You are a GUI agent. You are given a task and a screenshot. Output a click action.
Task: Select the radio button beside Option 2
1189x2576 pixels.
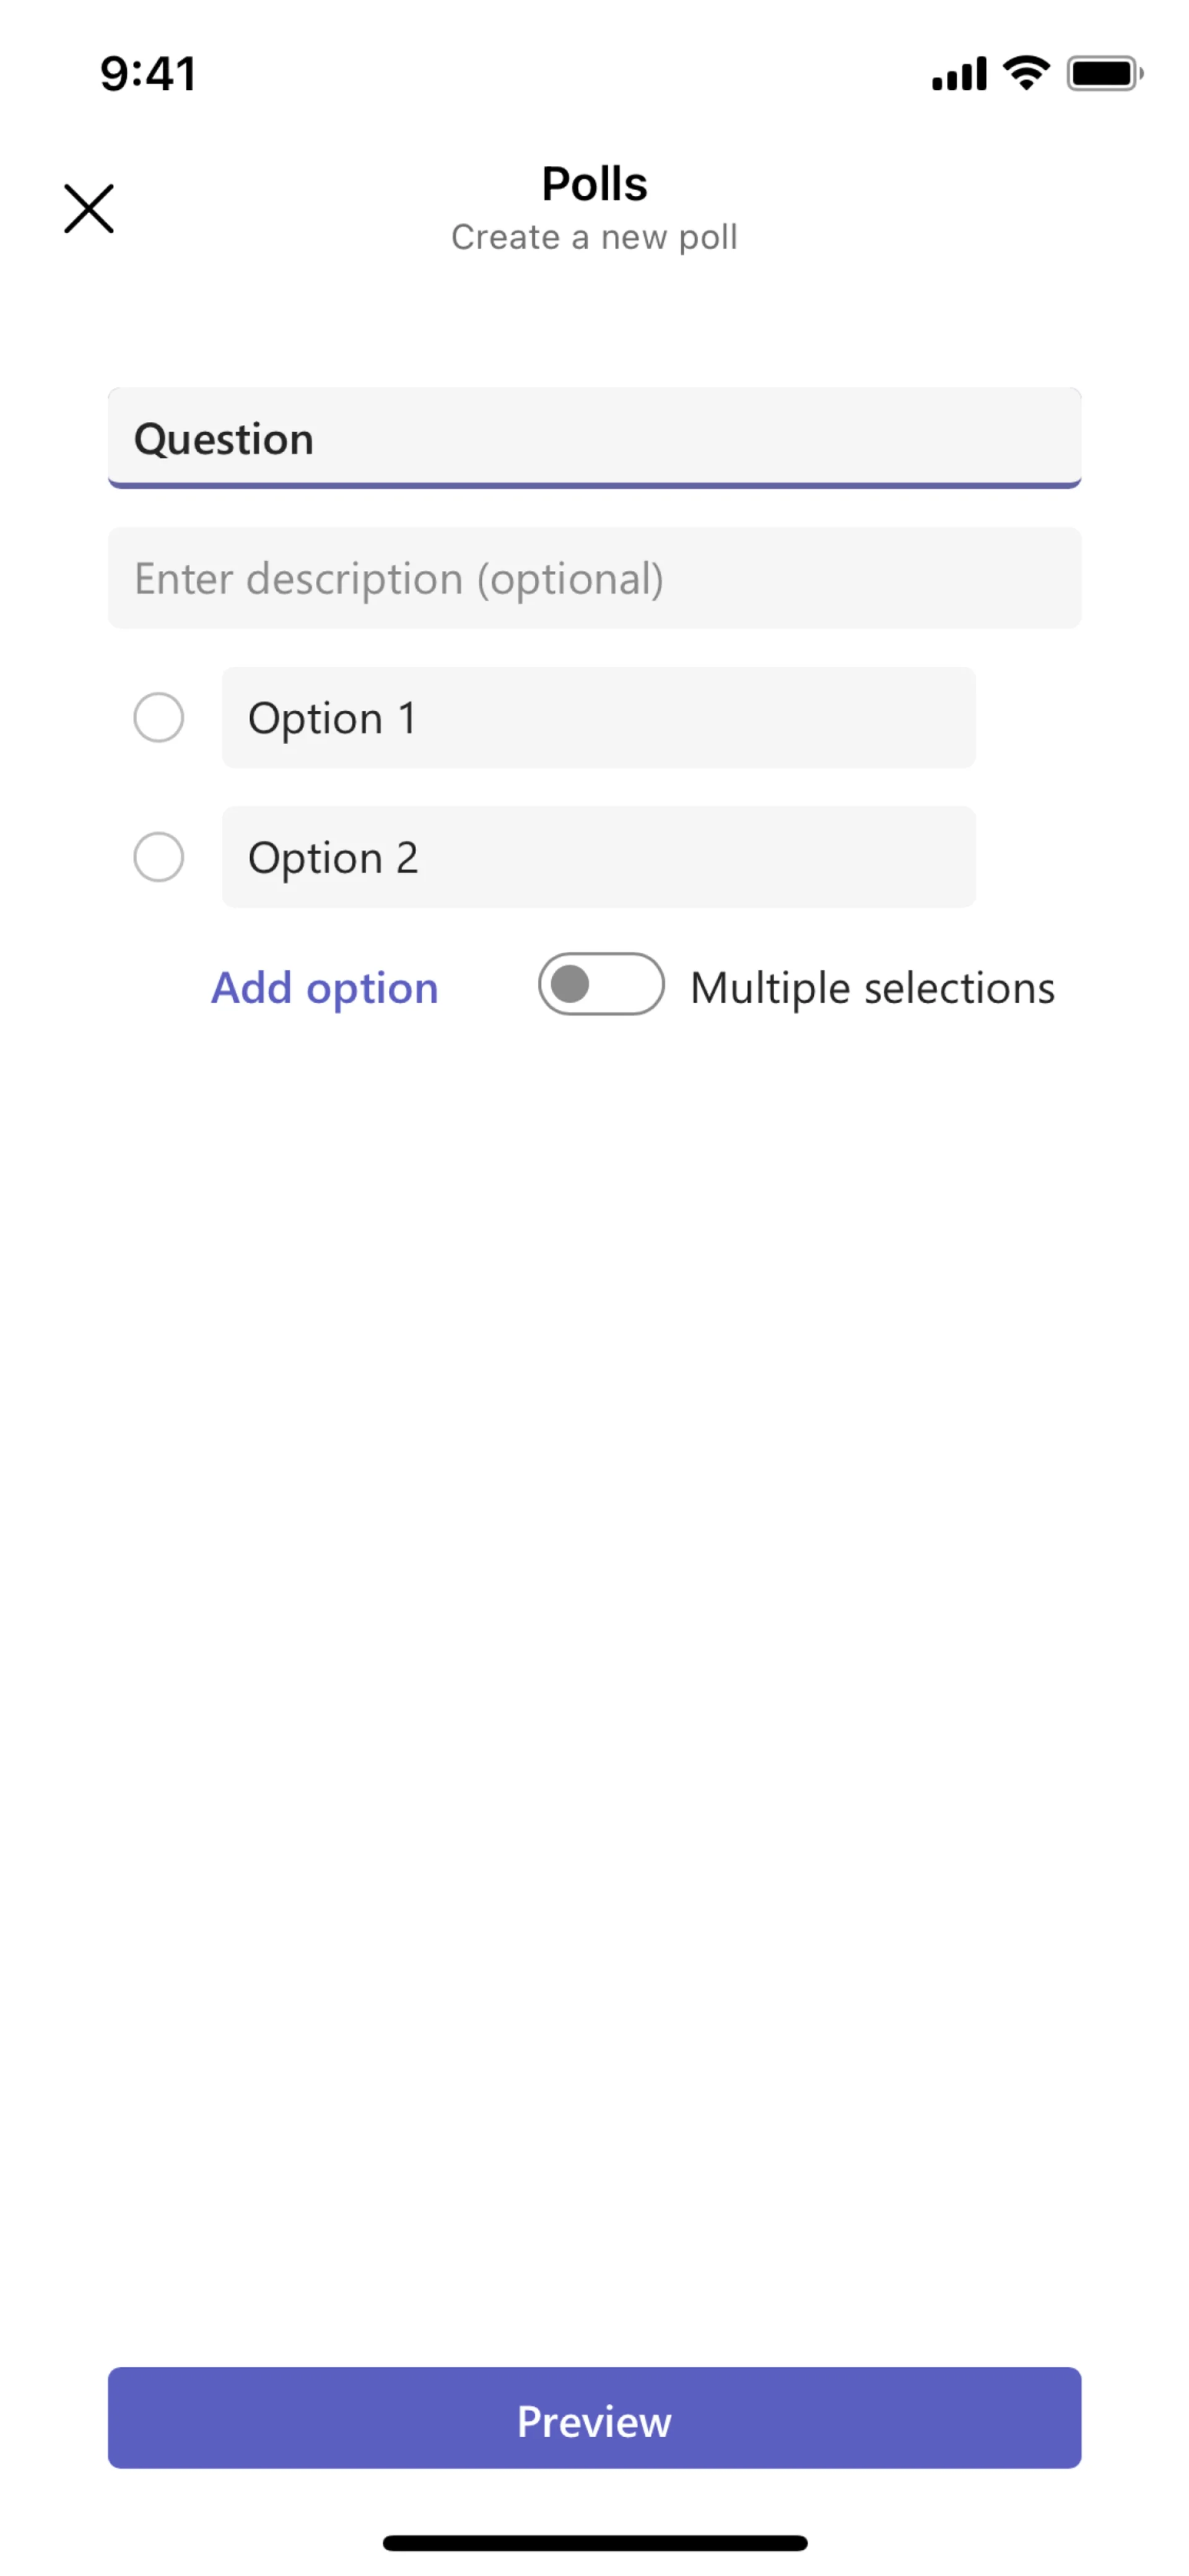coord(159,857)
